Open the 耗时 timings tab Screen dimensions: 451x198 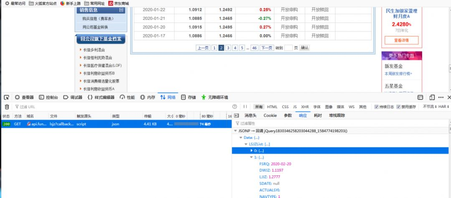318,115
